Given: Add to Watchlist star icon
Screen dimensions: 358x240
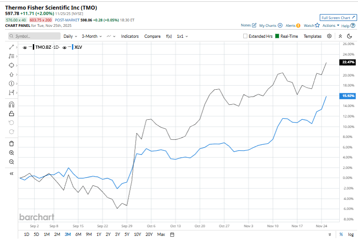Looking at the screenshot, I should coord(317,25).
